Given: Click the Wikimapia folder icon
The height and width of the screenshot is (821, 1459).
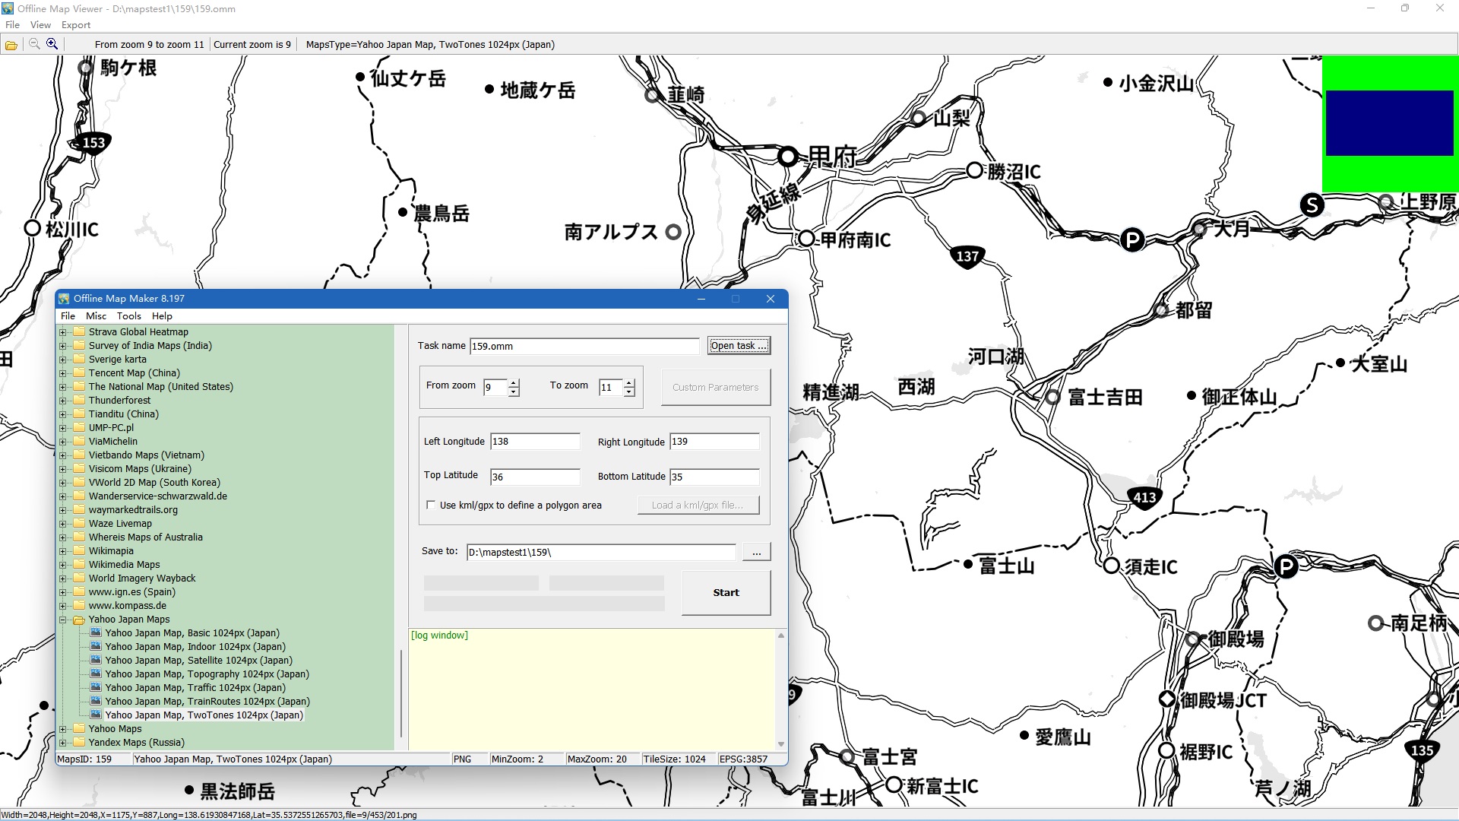Looking at the screenshot, I should pos(79,551).
